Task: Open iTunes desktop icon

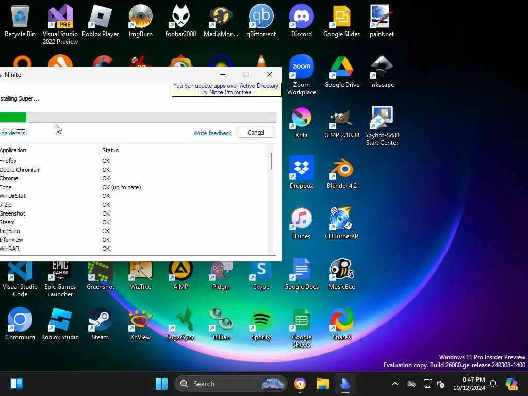Action: point(301,223)
